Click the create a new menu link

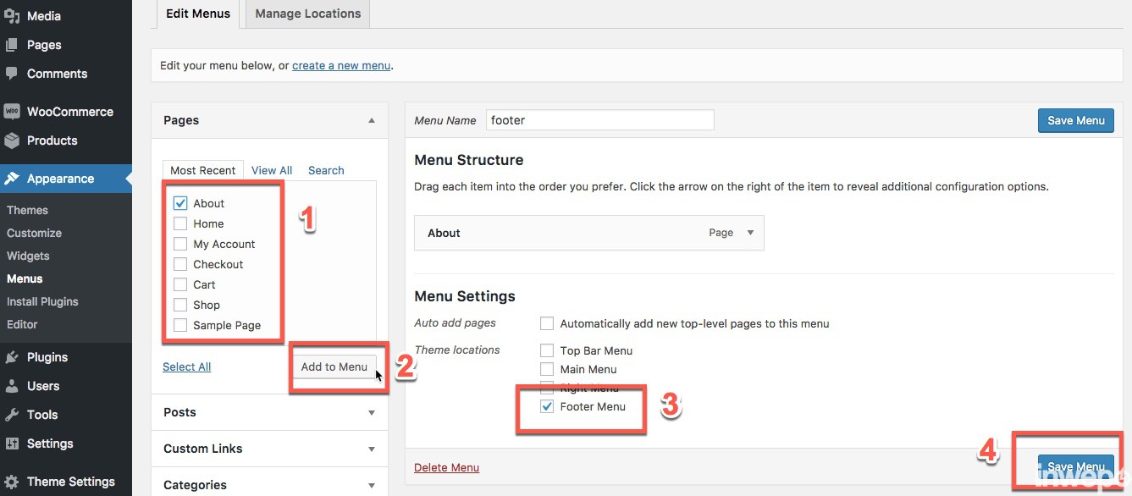[340, 65]
